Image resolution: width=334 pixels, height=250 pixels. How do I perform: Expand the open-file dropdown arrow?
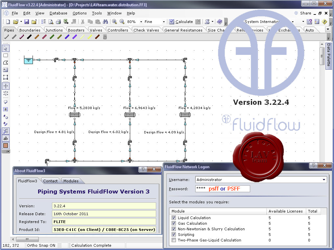click(21, 22)
